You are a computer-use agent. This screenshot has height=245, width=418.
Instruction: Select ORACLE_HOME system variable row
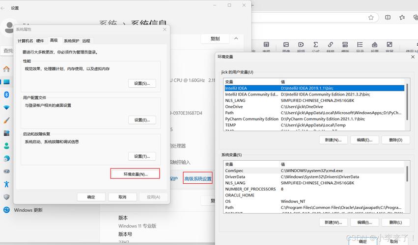[314, 195]
